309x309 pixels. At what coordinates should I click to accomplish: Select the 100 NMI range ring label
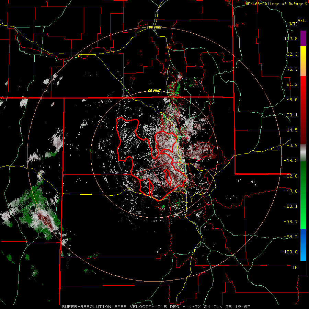154,27
